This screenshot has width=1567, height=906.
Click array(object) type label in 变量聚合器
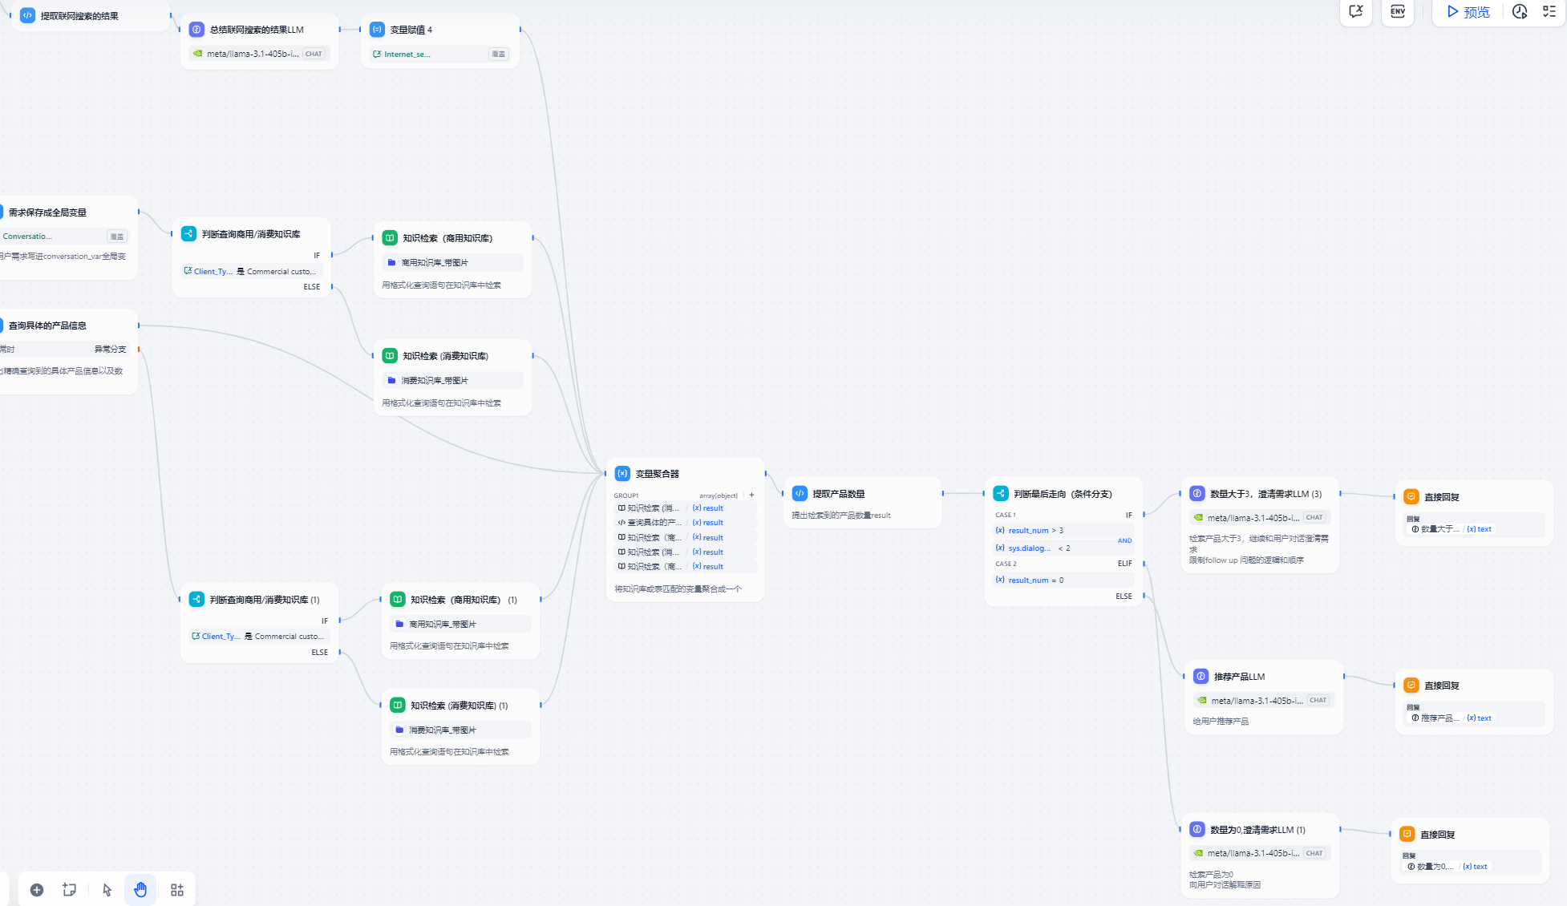(x=718, y=495)
